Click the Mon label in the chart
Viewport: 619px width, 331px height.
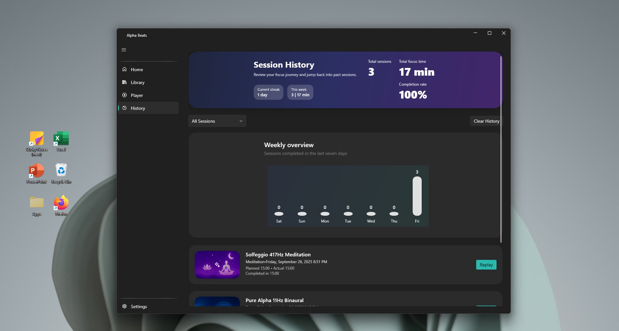click(325, 221)
